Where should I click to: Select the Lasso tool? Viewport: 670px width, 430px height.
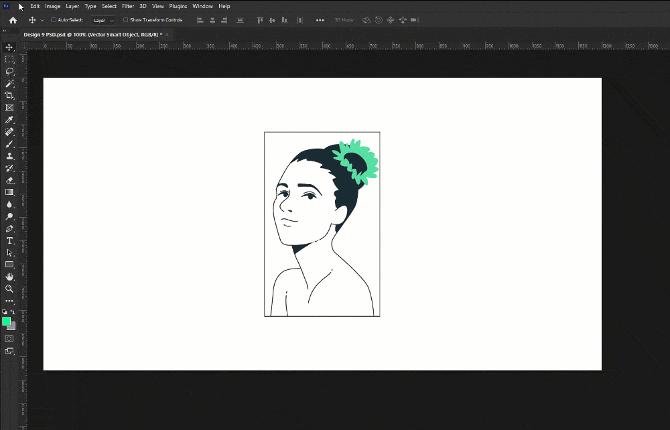coord(9,71)
